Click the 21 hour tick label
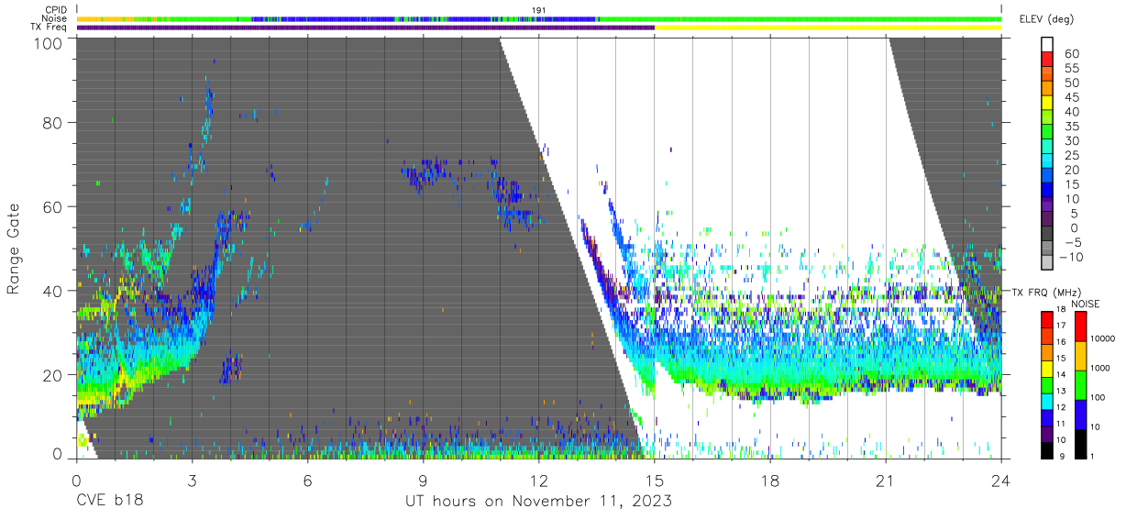The width and height of the screenshot is (1126, 520). (886, 479)
